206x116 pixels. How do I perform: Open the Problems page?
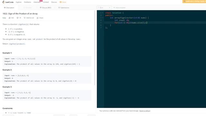point(27,2)
